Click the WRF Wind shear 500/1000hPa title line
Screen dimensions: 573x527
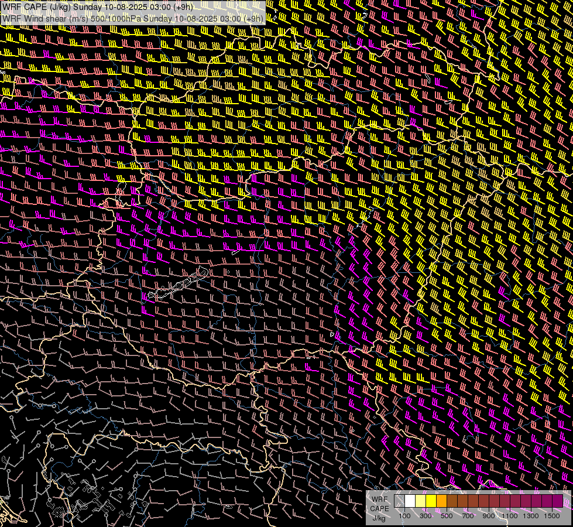(133, 19)
